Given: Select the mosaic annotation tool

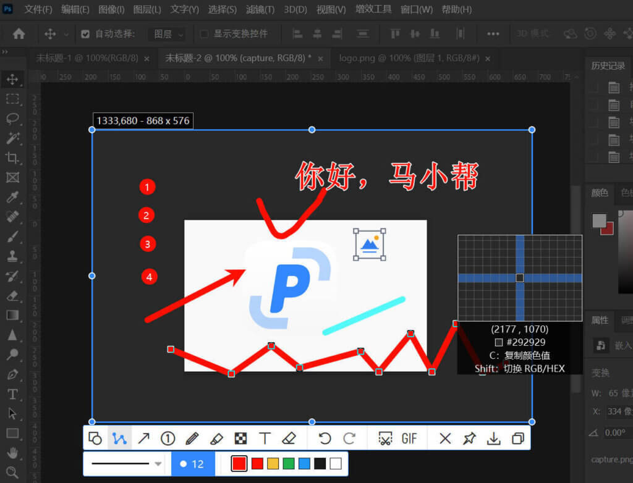Looking at the screenshot, I should (x=241, y=439).
